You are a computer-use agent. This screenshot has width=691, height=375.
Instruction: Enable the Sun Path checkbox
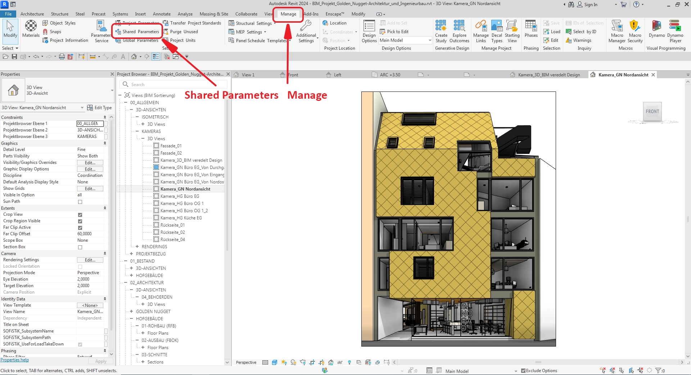(x=80, y=202)
